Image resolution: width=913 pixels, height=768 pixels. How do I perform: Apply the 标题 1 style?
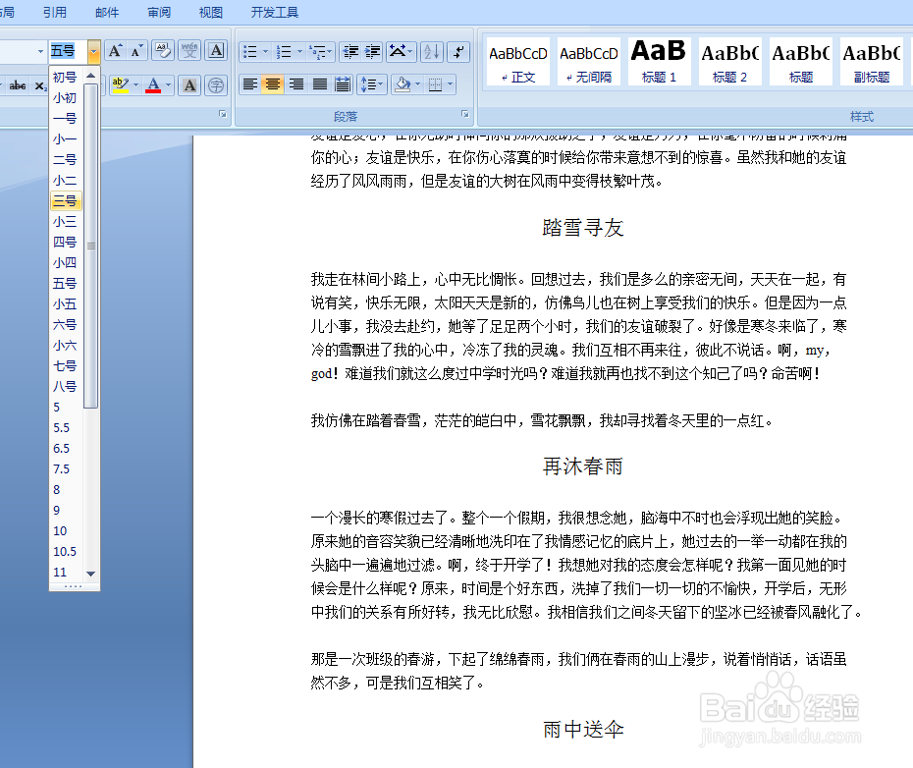pyautogui.click(x=659, y=61)
